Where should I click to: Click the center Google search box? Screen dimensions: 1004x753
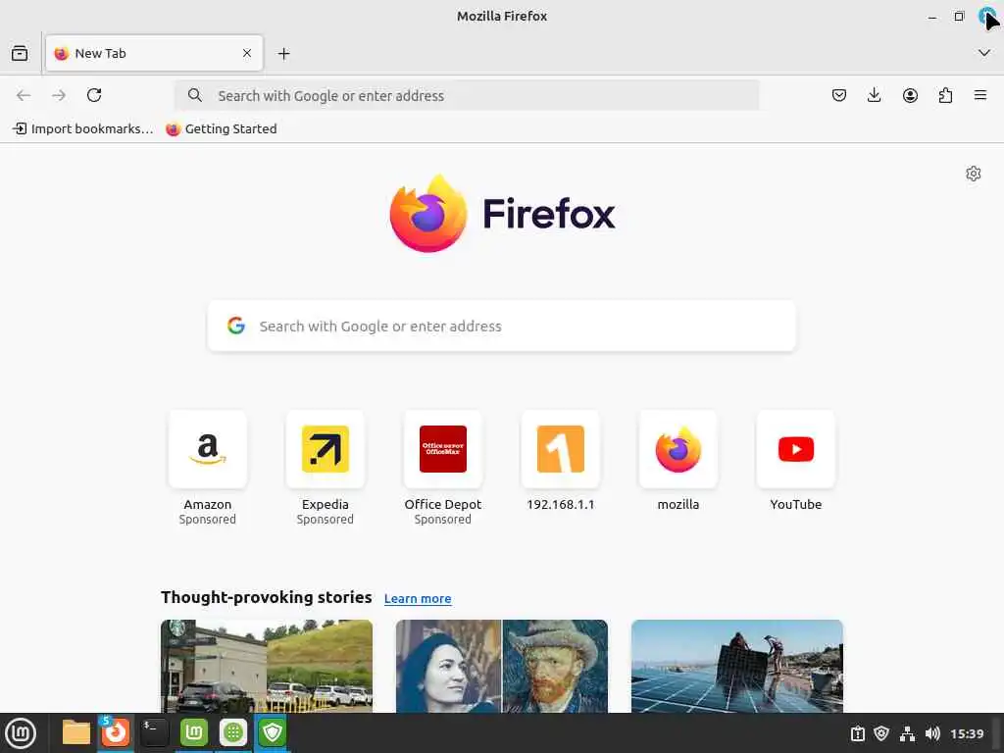point(502,326)
